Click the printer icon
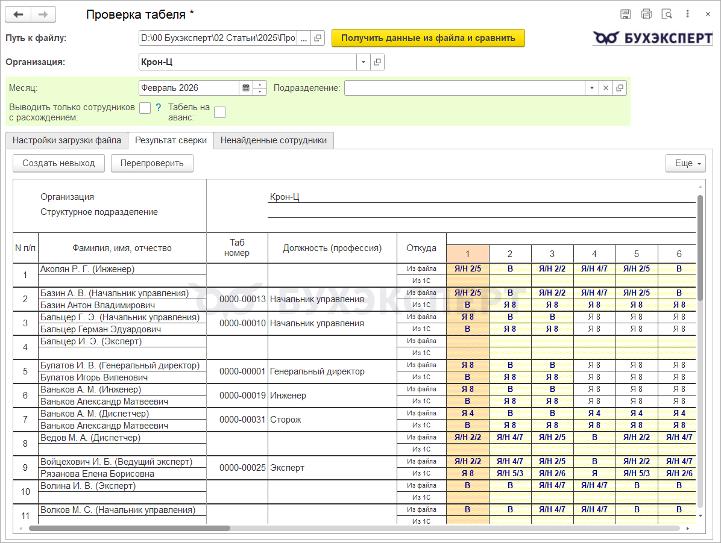Screen dimensions: 721x543 tap(646, 14)
